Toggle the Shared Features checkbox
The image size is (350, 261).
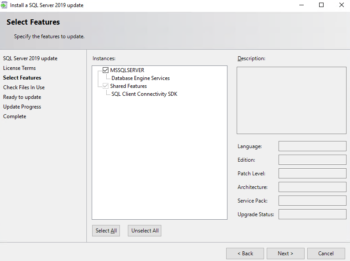[x=106, y=86]
